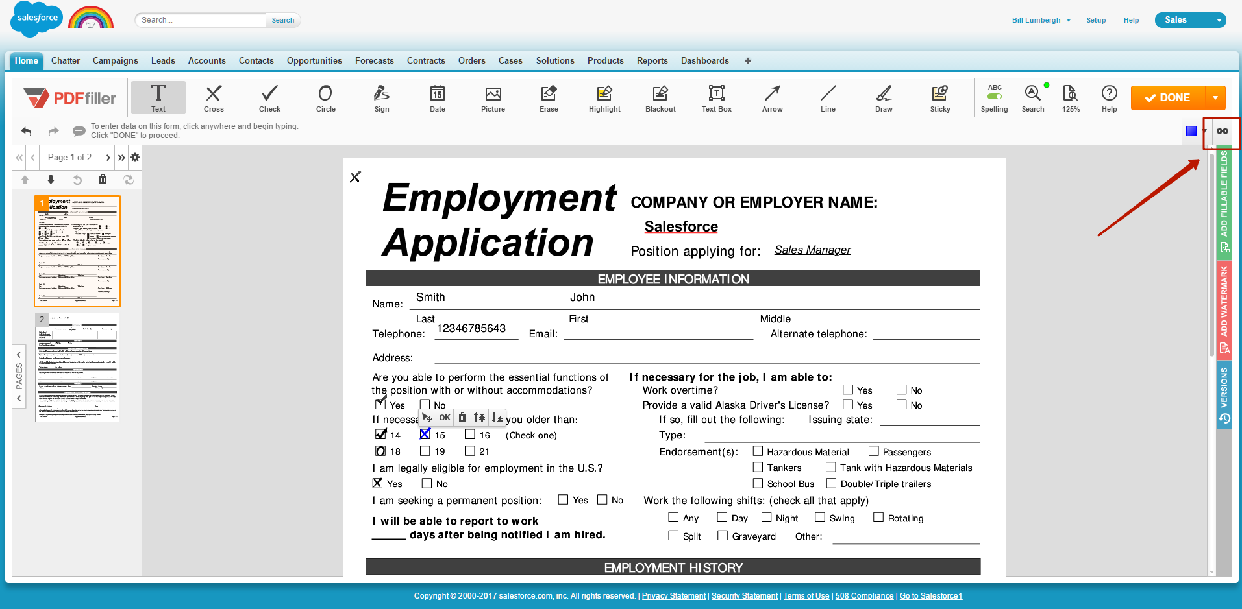1242x609 pixels.
Task: Open the Dashboards tab
Action: (704, 60)
